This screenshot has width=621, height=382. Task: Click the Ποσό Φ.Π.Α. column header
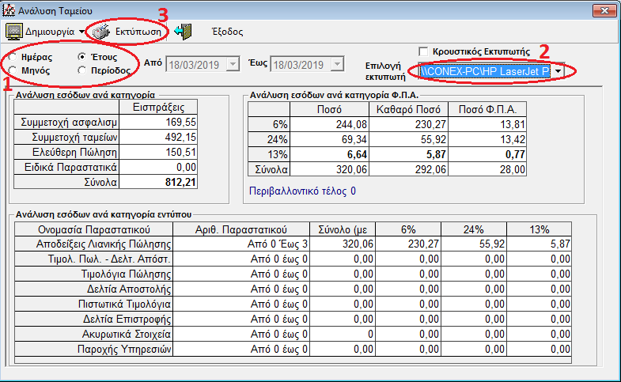point(487,109)
